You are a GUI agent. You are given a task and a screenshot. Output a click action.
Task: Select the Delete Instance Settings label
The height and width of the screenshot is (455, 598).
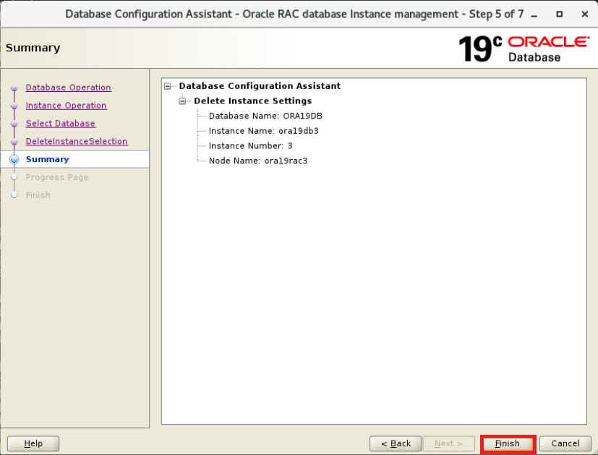(252, 101)
